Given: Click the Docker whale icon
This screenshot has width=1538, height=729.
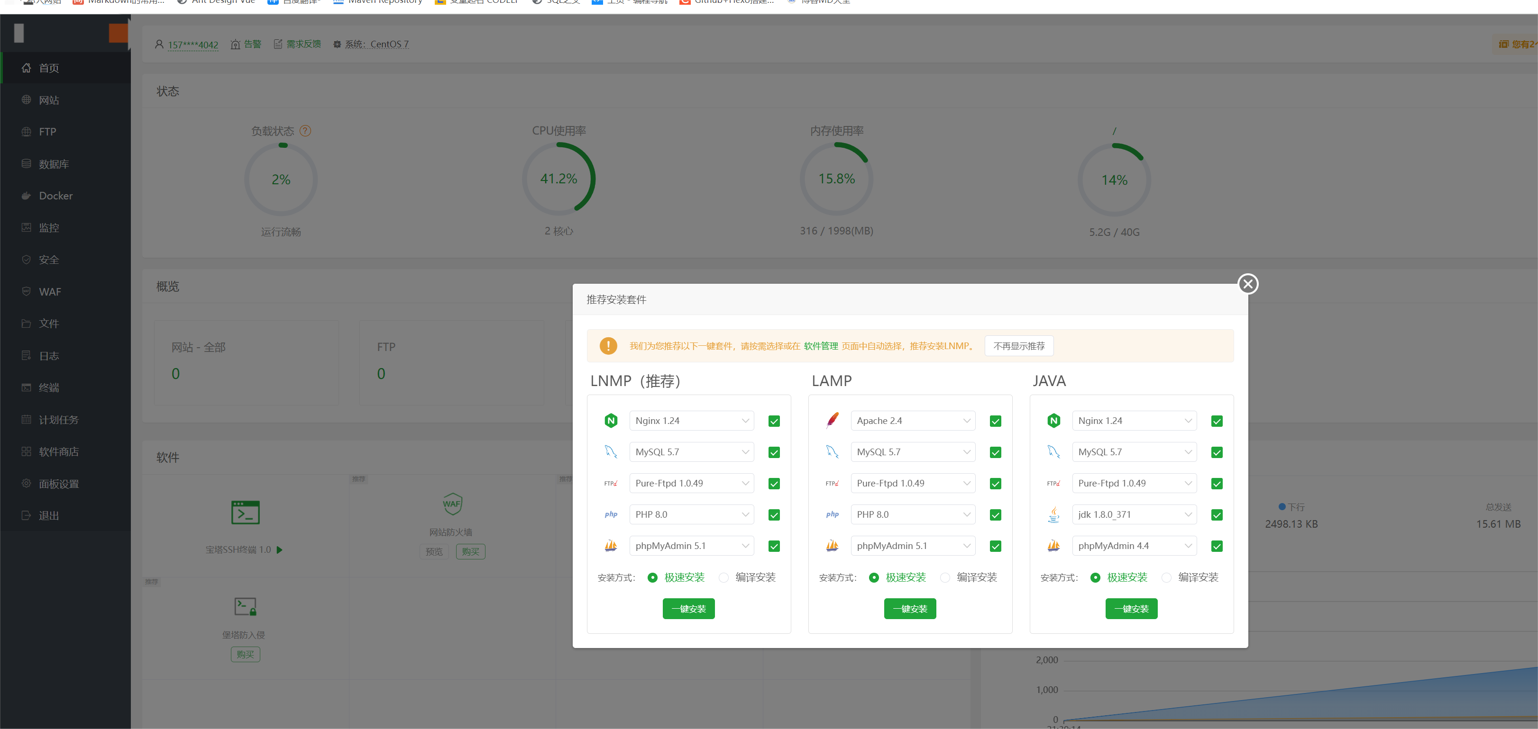Looking at the screenshot, I should [26, 196].
